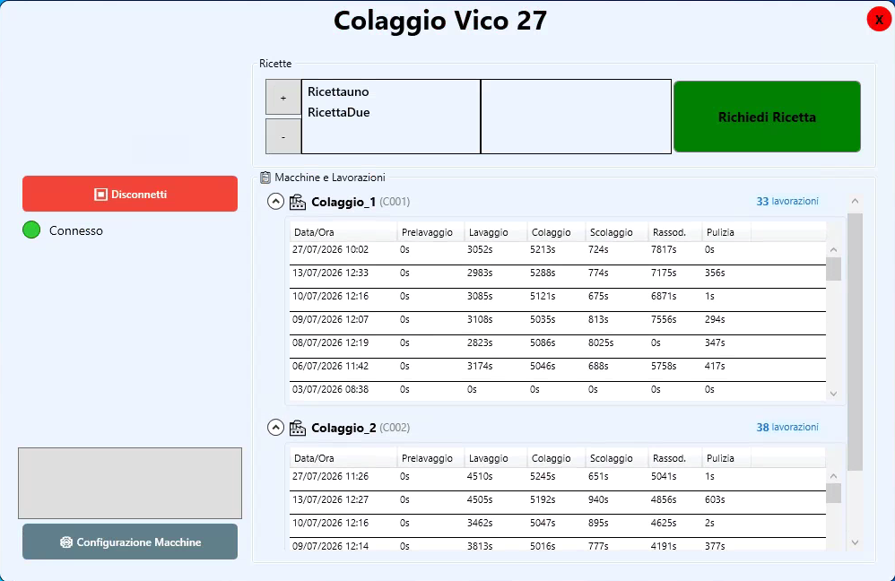This screenshot has width=895, height=581.
Task: Click the Colaggio_1 machine name
Action: coord(343,202)
